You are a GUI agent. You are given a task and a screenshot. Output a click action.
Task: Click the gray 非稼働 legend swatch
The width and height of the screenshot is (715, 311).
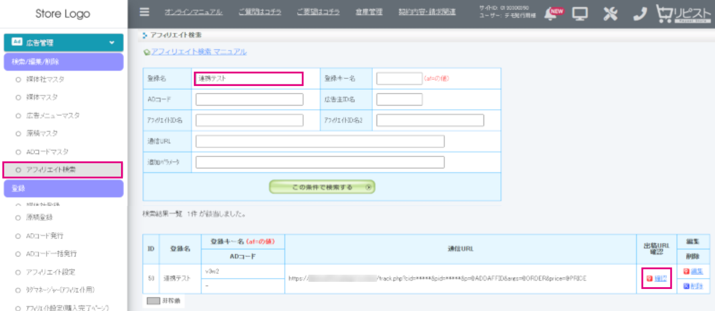click(x=153, y=301)
